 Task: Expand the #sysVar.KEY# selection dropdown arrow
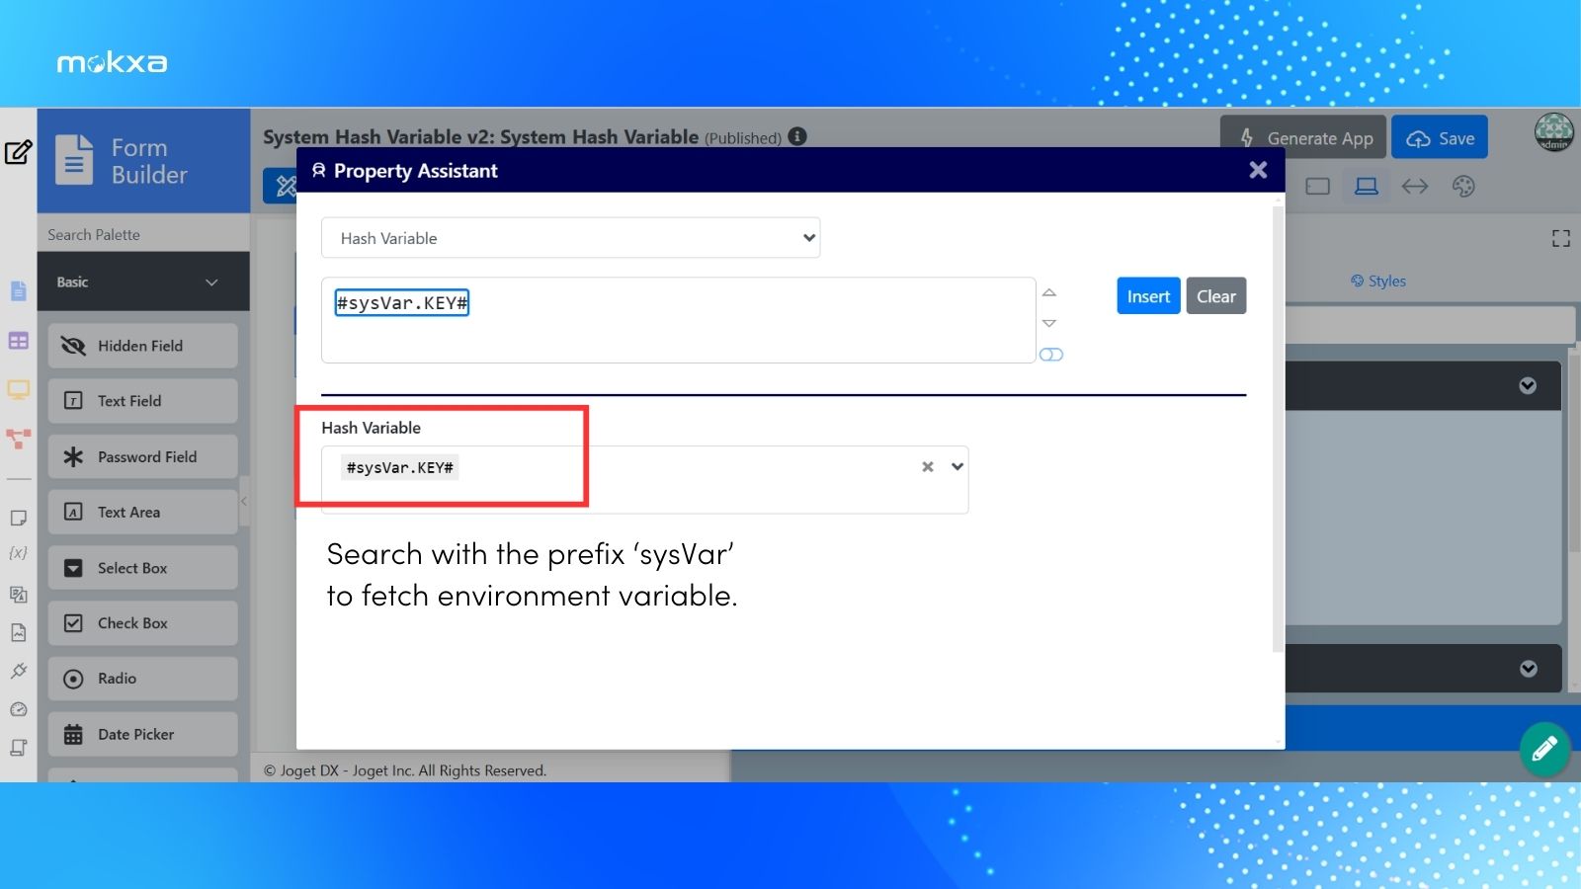point(957,467)
